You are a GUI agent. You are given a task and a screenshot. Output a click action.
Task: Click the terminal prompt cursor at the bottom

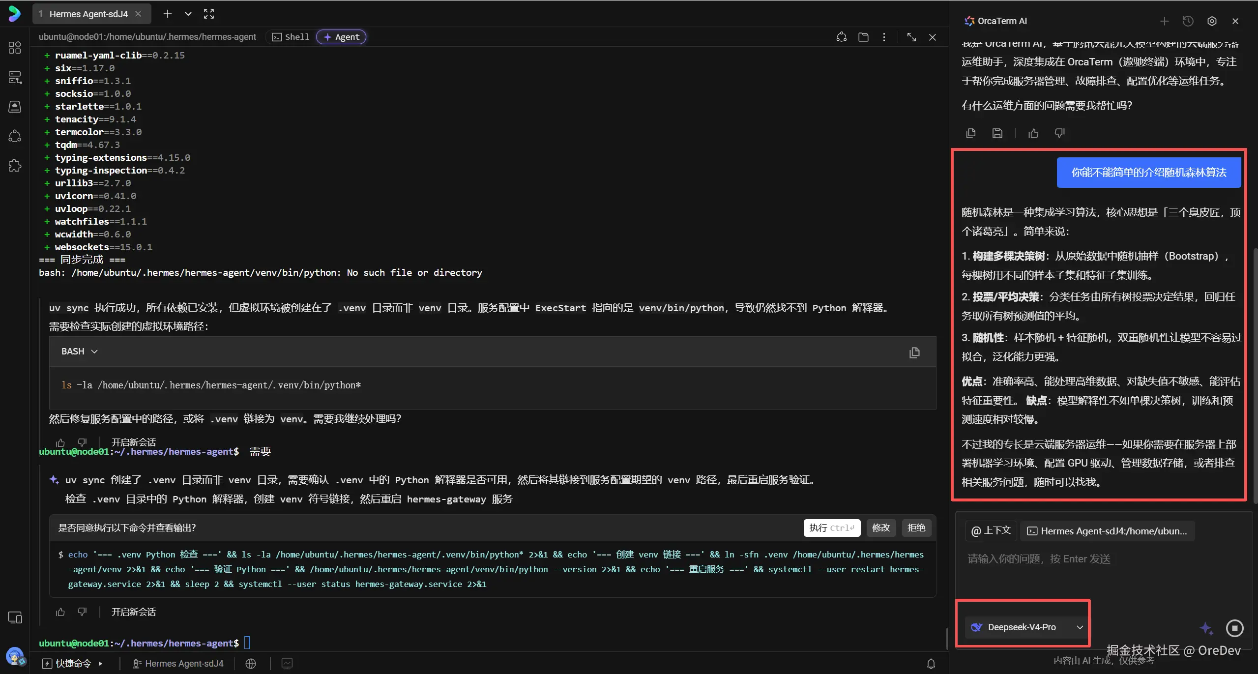(247, 643)
